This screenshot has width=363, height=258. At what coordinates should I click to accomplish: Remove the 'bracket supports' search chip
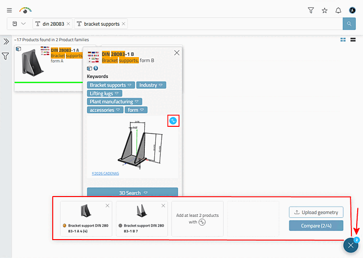pyautogui.click(x=123, y=24)
